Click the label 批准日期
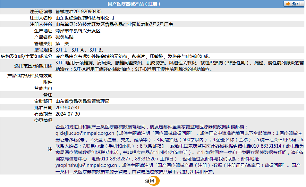Image resolution: width=306 pixels, height=187 pixels. 43,108
